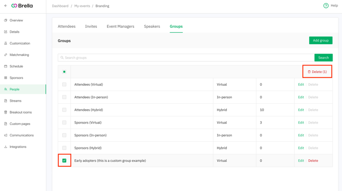Image resolution: width=342 pixels, height=191 pixels.
Task: Click the back arrow beside Brella logo
Action: pos(5,6)
